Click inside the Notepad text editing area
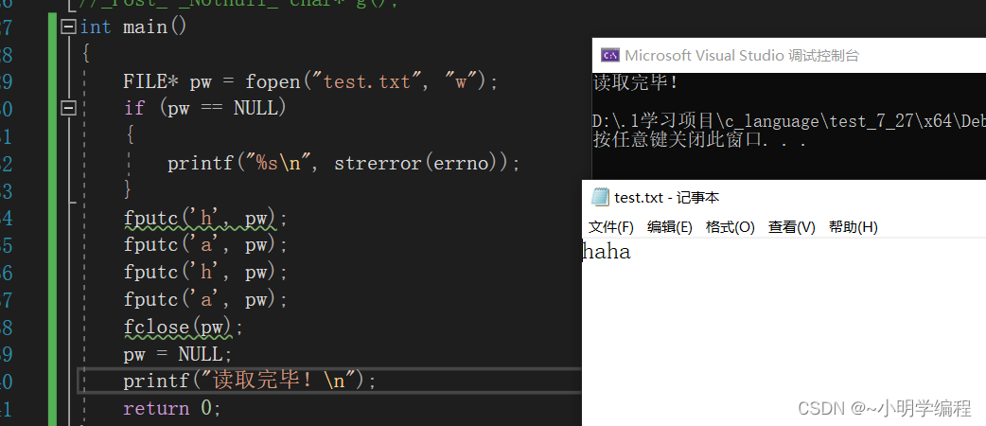986x426 pixels. [x=784, y=331]
